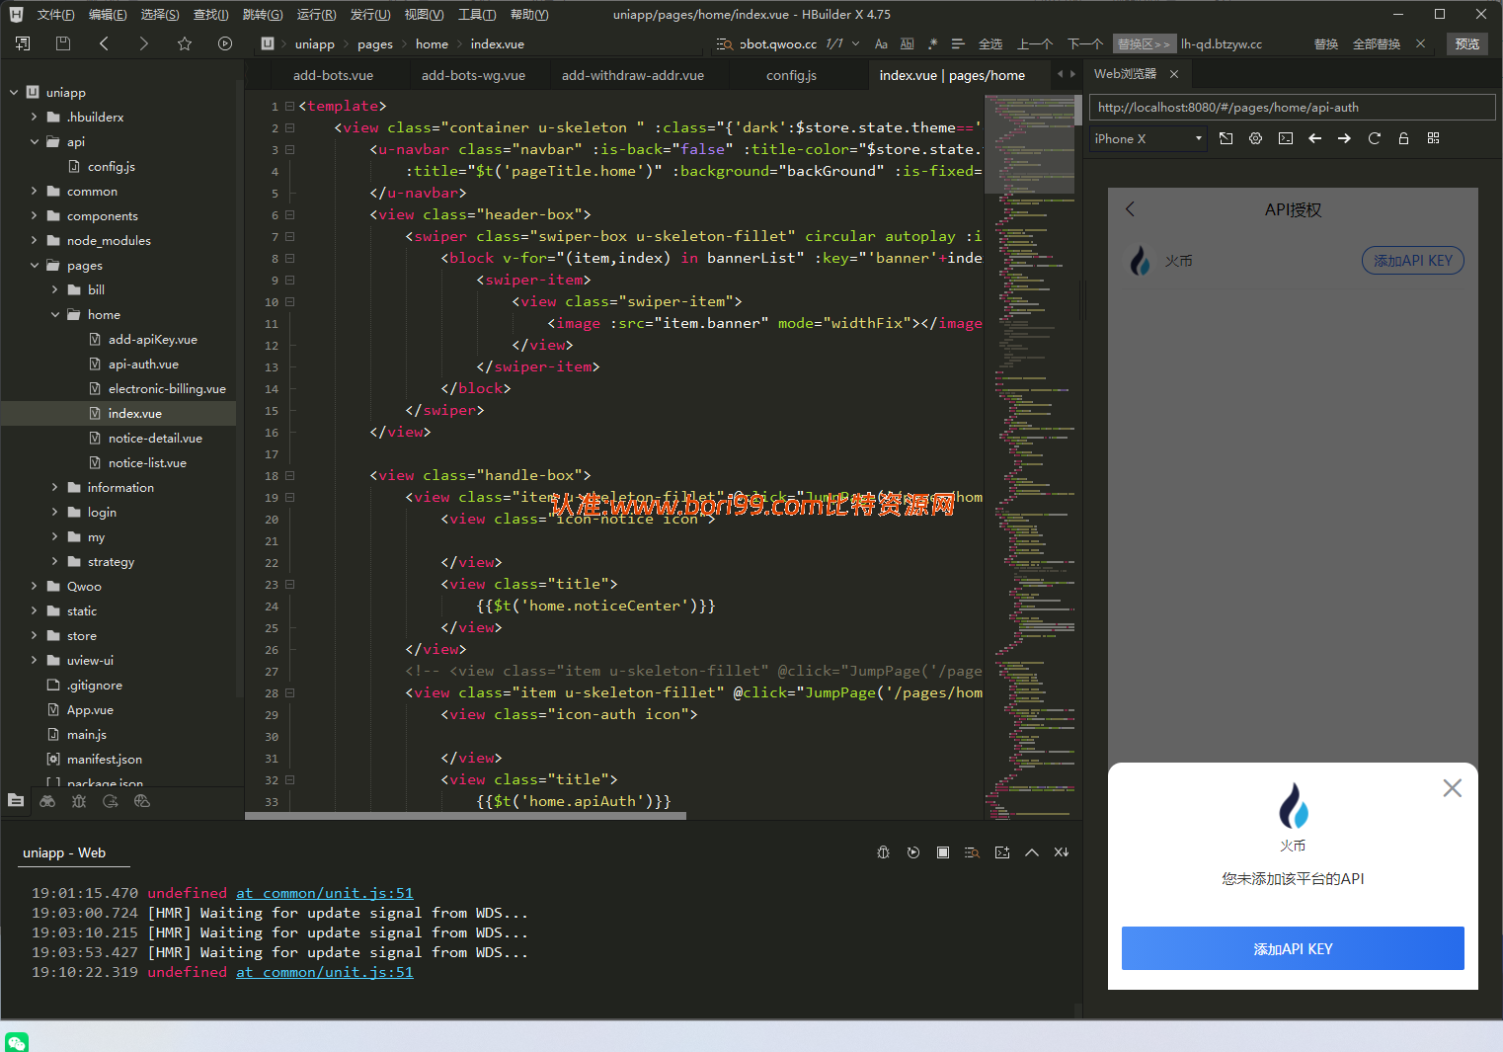Toggle case-sensitive Aa search option

pos(881,43)
